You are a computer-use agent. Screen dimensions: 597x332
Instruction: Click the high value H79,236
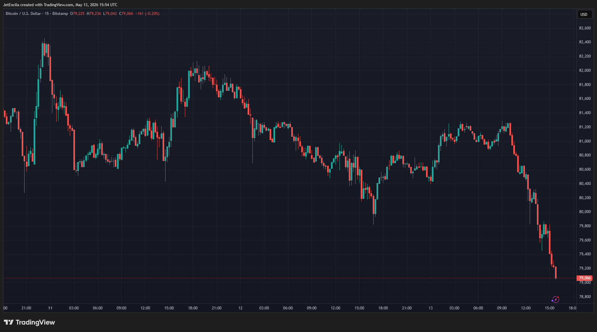[94, 14]
